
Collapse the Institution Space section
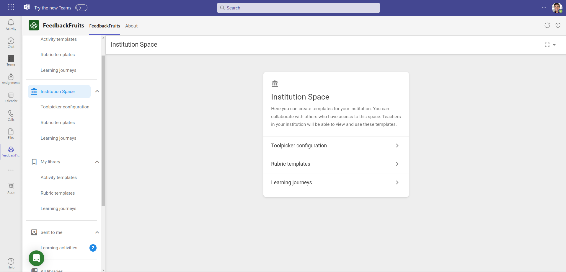click(97, 91)
